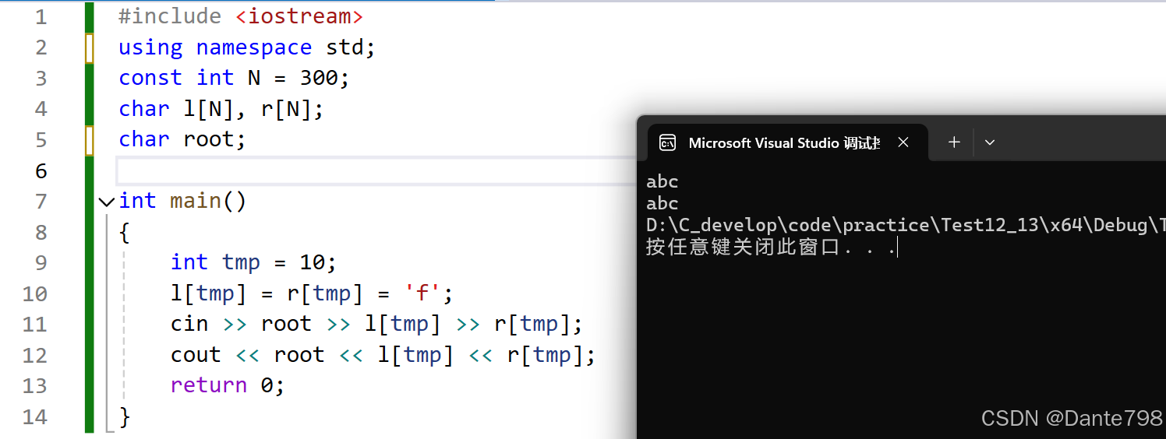Click the using namespace std; line
1166x439 pixels.
(x=247, y=47)
